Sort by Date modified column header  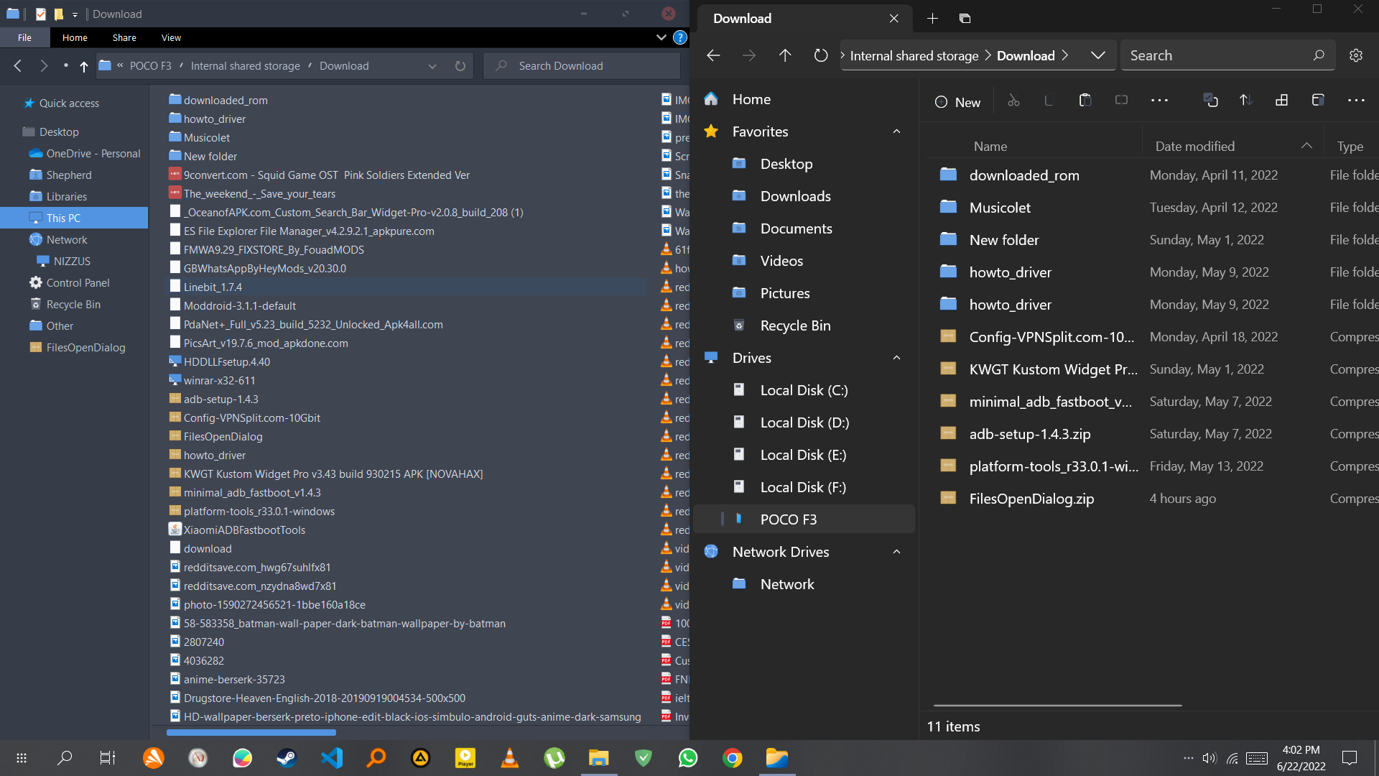1194,146
